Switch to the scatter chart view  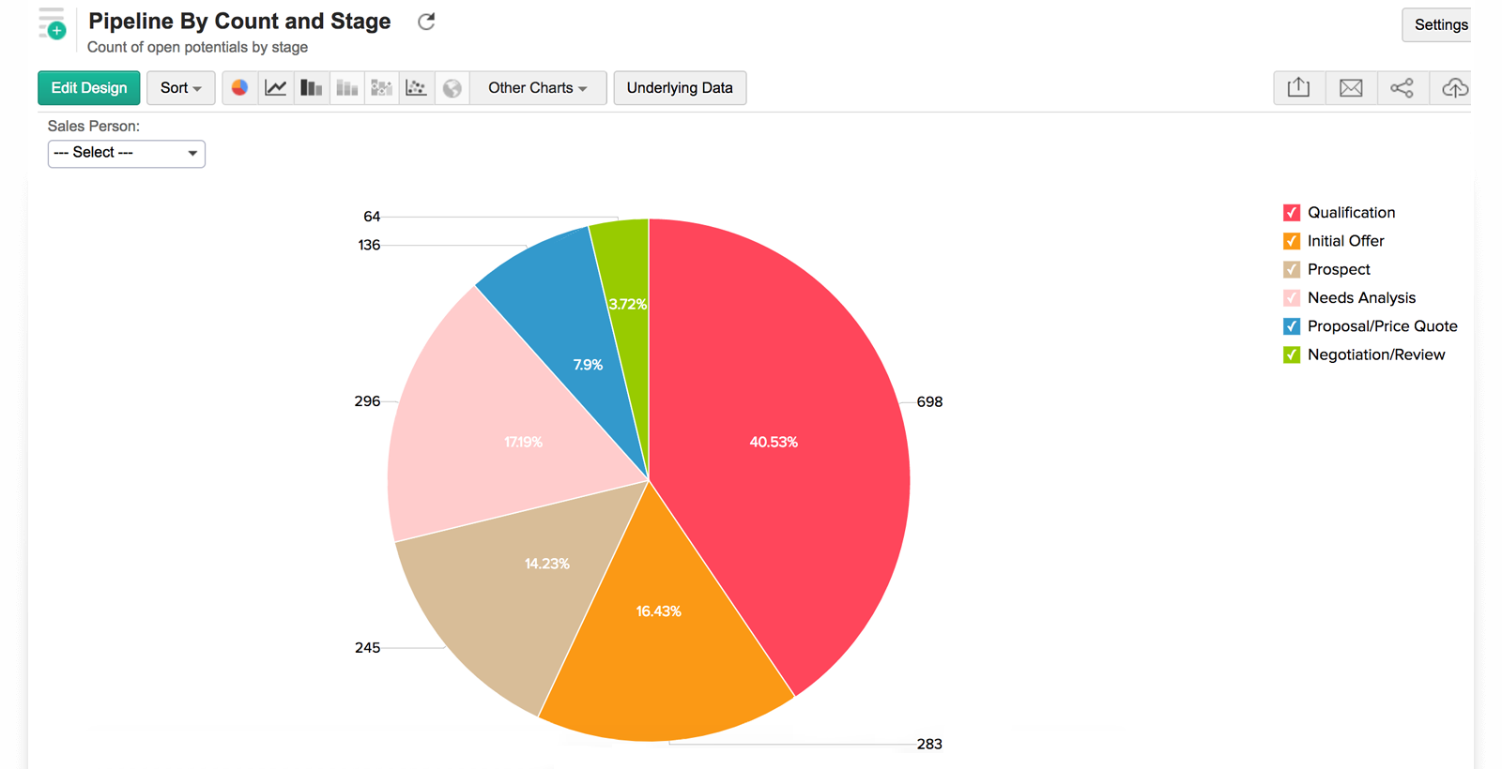click(417, 88)
